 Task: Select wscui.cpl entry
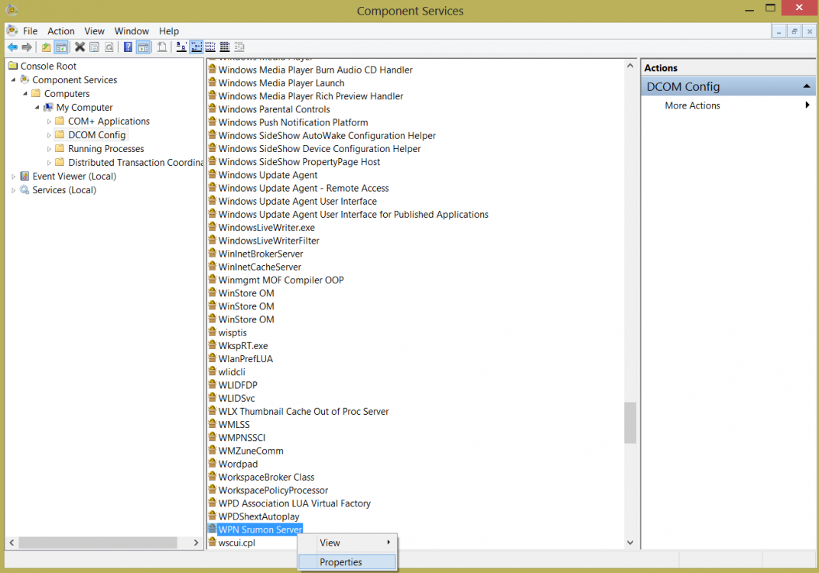click(x=236, y=542)
